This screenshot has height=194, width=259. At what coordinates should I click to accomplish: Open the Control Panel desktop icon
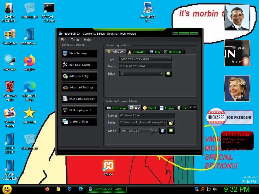10,117
